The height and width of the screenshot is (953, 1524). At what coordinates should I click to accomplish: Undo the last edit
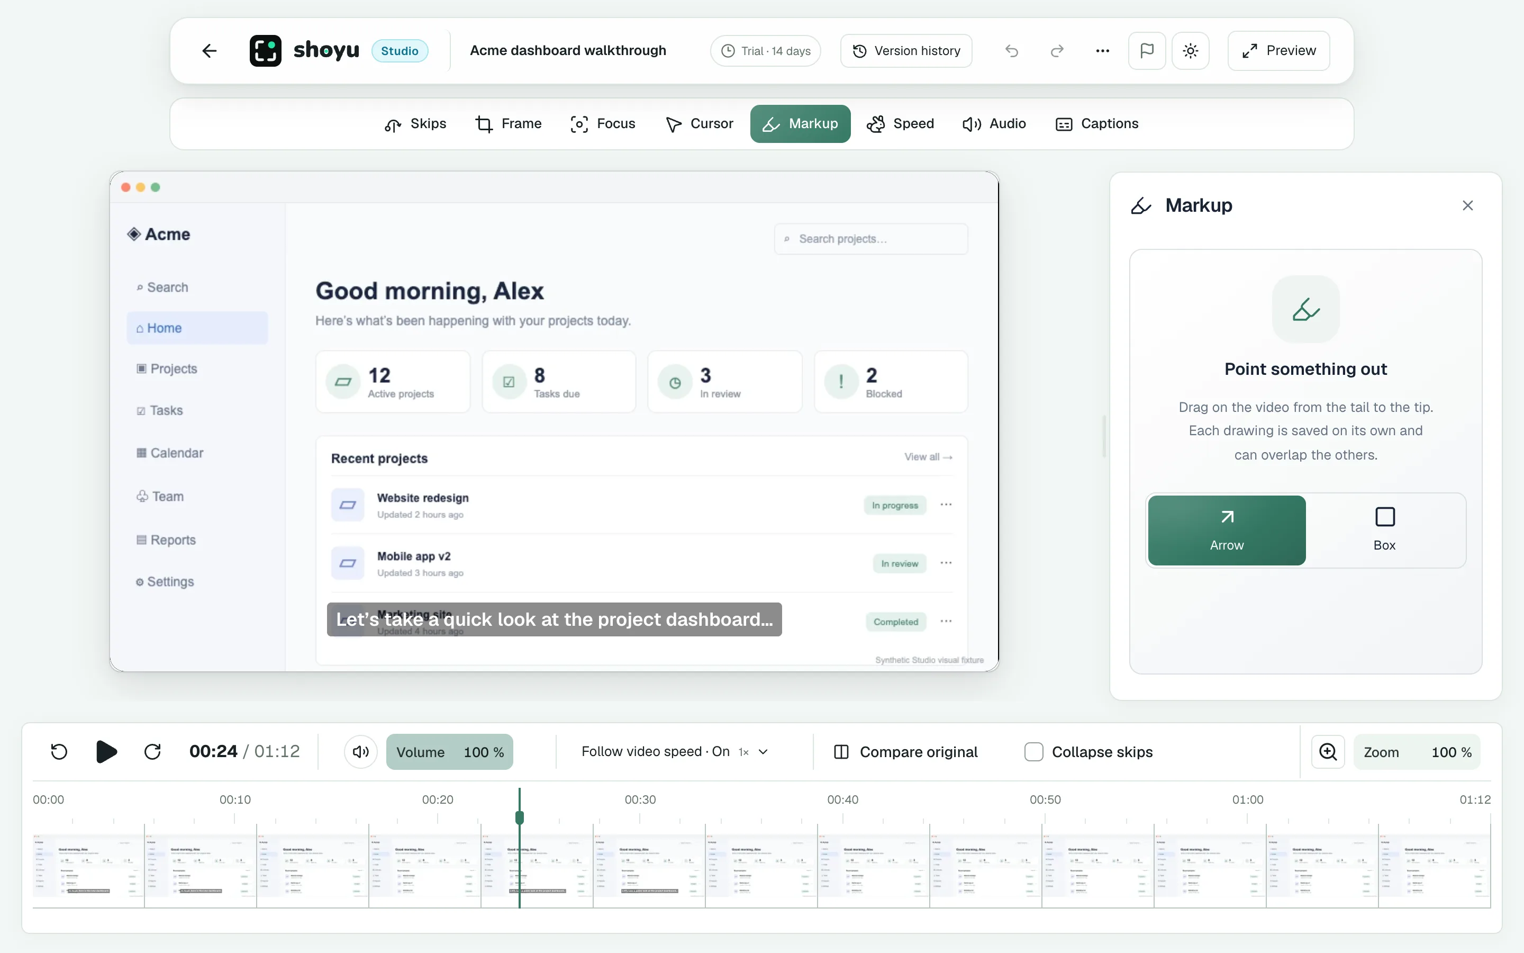tap(1011, 50)
